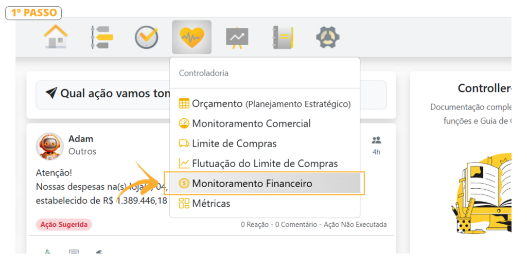Viewport: 527px width, 269px height.
Task: Open the heart pulse Controladoria icon
Action: tap(191, 37)
